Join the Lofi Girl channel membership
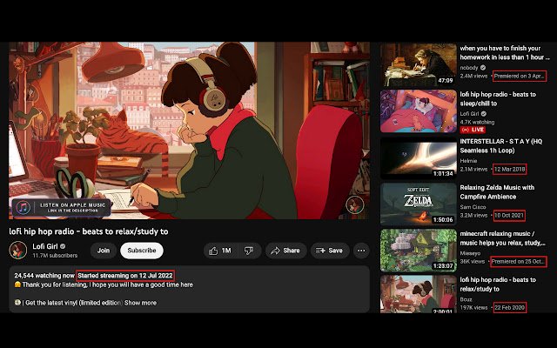 click(104, 251)
